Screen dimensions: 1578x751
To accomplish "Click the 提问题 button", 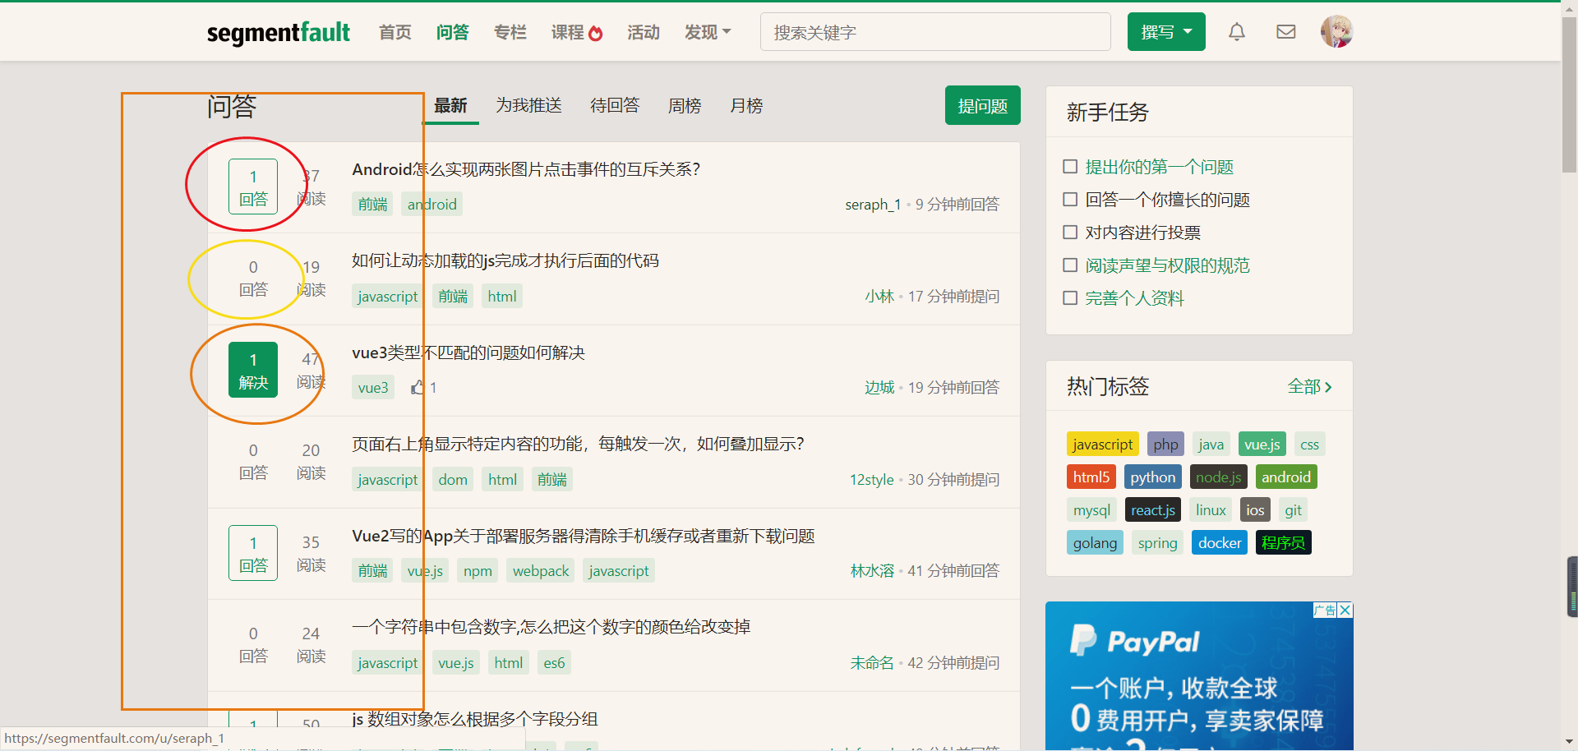I will [982, 105].
